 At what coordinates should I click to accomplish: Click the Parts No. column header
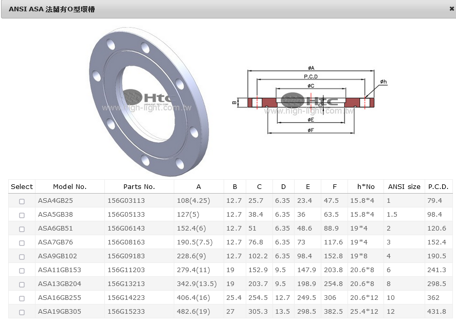coord(139,187)
